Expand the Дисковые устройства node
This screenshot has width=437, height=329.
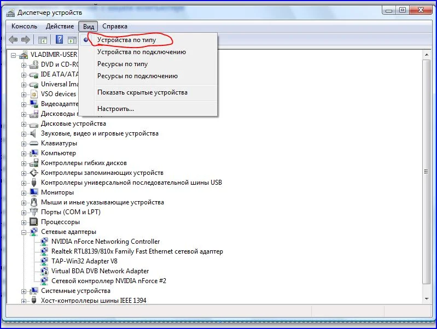(24, 124)
